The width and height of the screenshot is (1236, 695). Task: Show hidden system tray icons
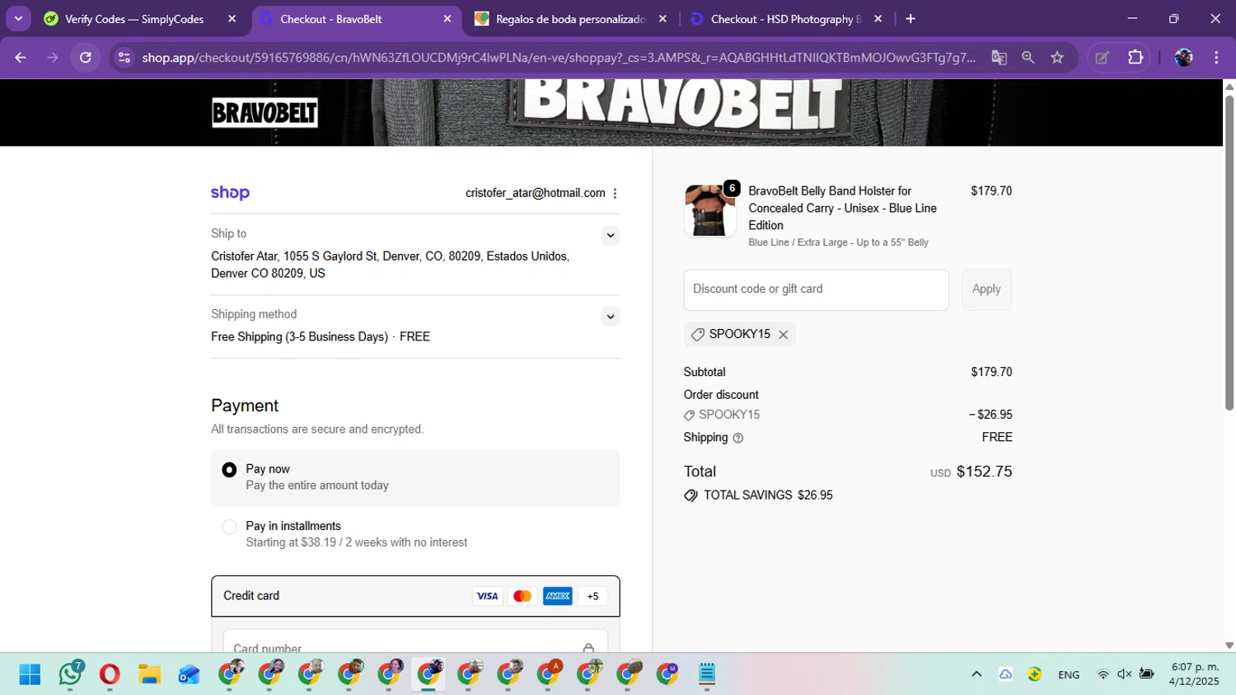976,674
